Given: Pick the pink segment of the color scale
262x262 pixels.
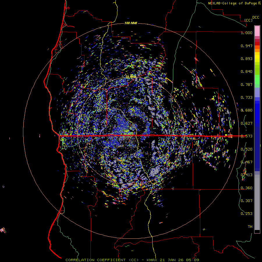Looking at the screenshot, I should tap(257, 31).
